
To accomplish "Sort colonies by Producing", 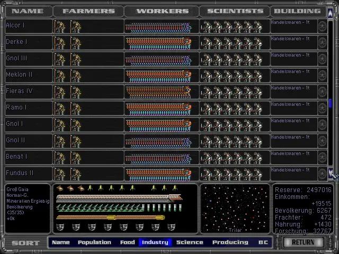I will [x=230, y=242].
